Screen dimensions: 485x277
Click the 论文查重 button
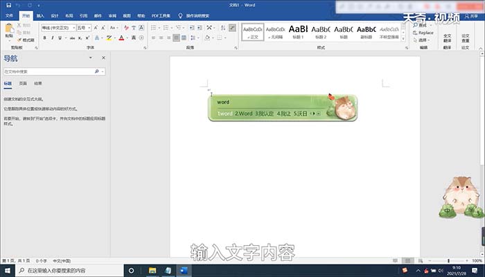[465, 38]
